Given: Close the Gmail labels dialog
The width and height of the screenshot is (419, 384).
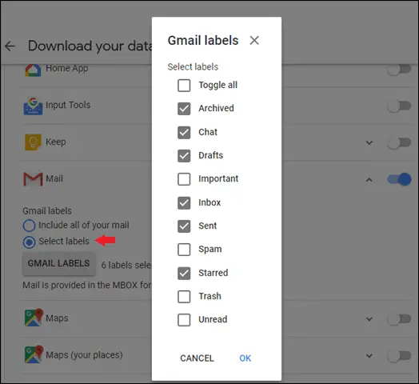Looking at the screenshot, I should [254, 41].
